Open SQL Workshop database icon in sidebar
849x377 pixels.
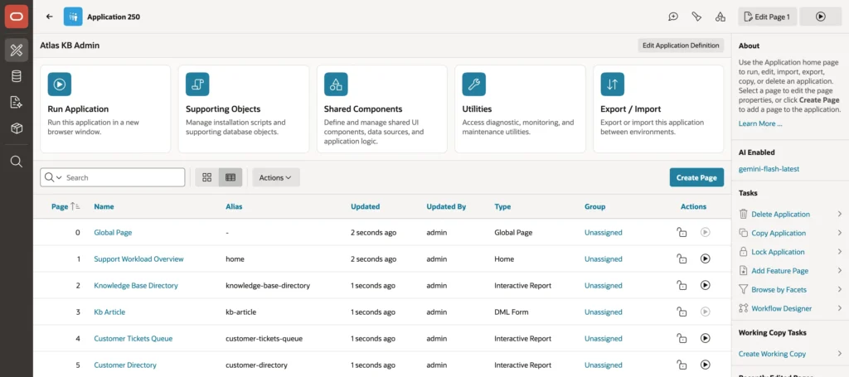[17, 76]
